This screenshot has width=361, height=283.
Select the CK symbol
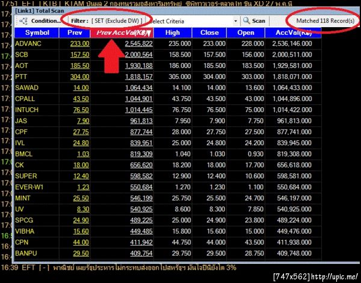(19, 165)
